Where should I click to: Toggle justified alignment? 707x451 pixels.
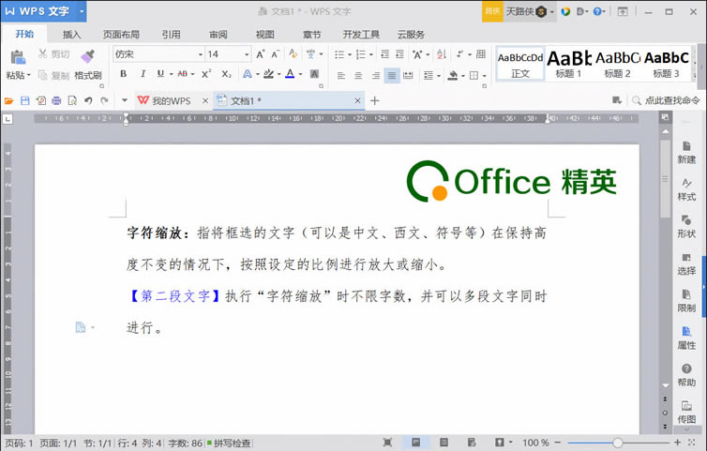pyautogui.click(x=392, y=75)
